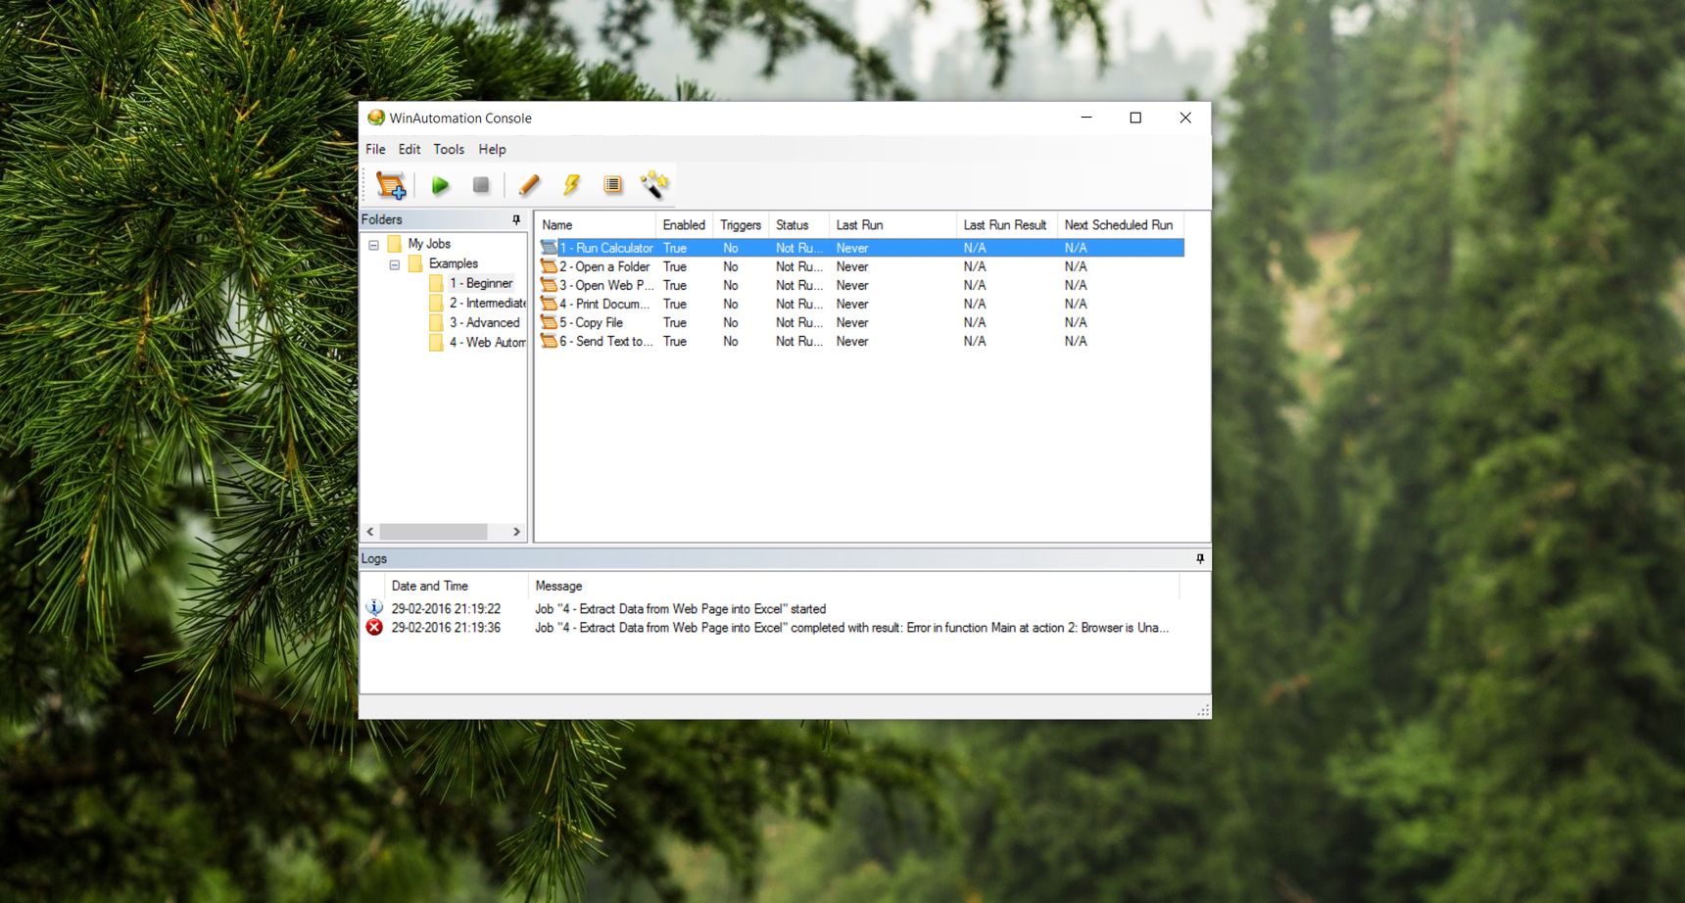Open the Edit Job pencil icon
Image resolution: width=1685 pixels, height=903 pixels.
pyautogui.click(x=529, y=185)
